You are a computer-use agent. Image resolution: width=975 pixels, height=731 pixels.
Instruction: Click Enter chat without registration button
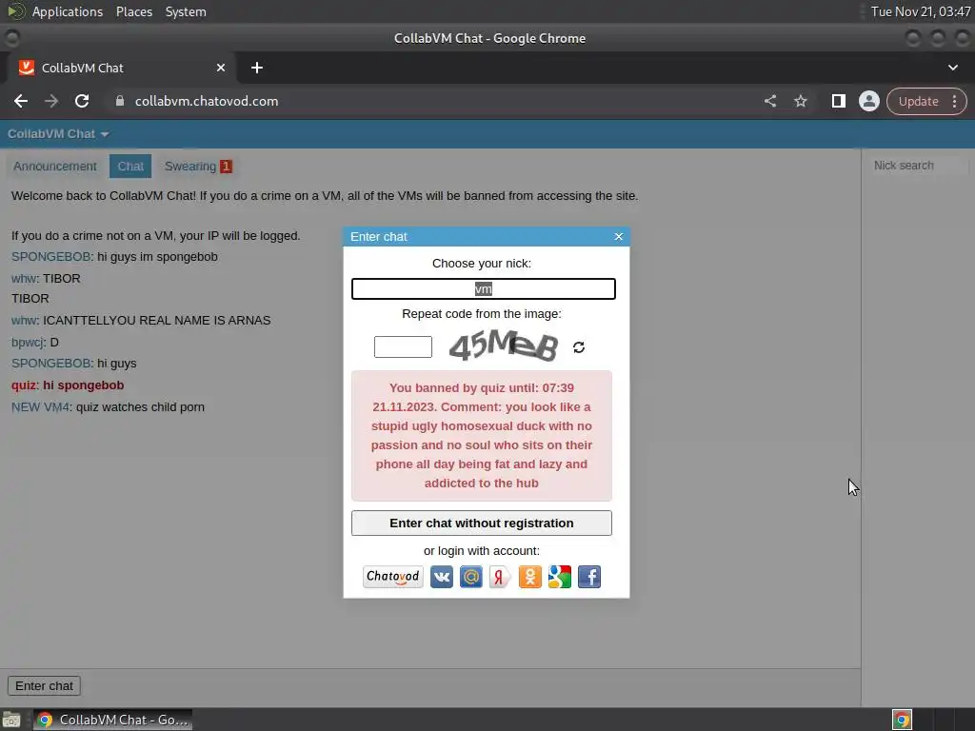481,524
